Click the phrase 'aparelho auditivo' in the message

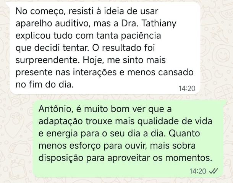[x=53, y=24]
